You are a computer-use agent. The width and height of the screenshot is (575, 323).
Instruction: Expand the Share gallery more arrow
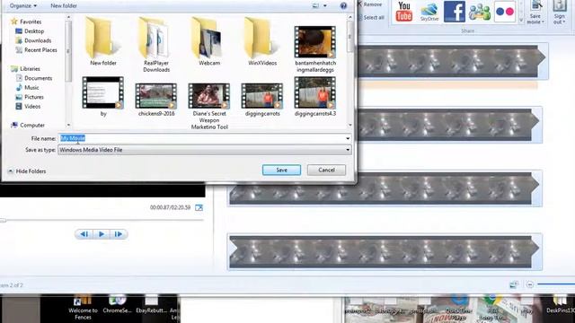(521, 21)
